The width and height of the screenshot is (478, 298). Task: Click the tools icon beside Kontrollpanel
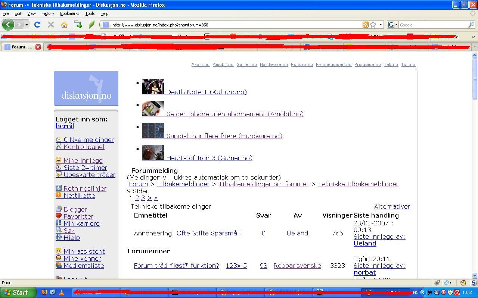59,146
